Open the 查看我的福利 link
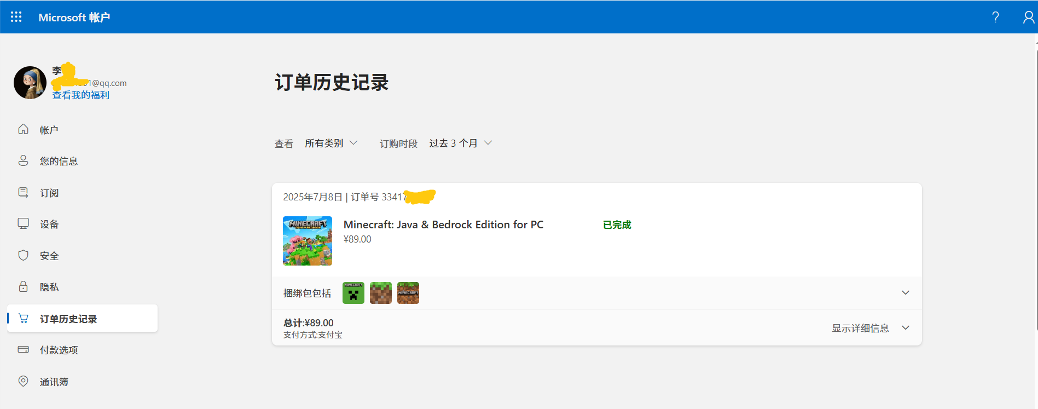 pos(81,95)
